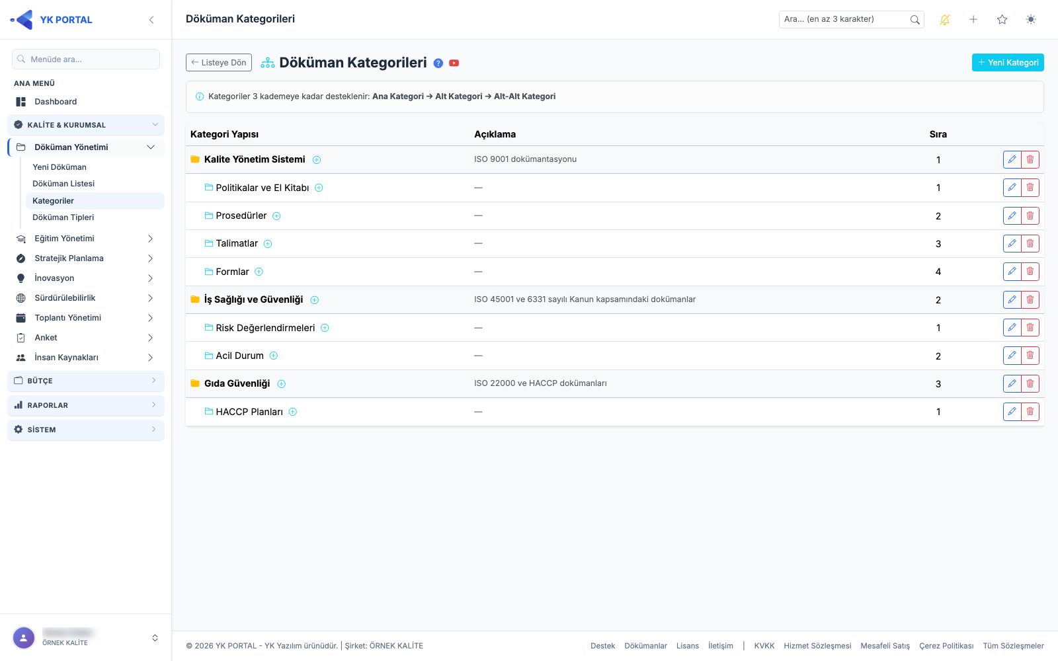Open favorites star icon in header
Viewport: 1058px width, 661px height.
[x=1002, y=20]
